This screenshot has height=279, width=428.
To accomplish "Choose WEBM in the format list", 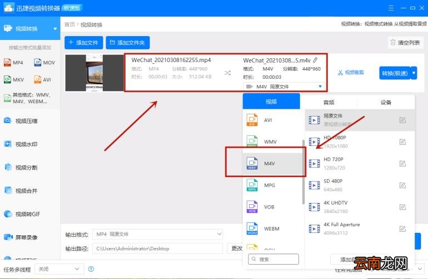I will point(273,229).
